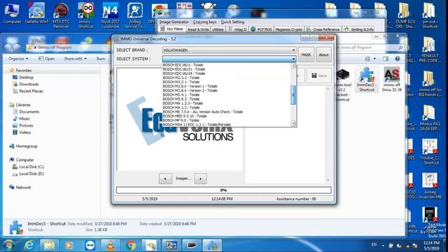Switch to Read & Write tab
Image resolution: width=448 pixels, height=252 pixels.
pos(198,29)
